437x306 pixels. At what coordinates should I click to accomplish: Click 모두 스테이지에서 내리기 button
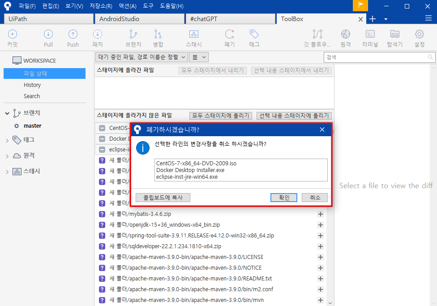coord(213,70)
